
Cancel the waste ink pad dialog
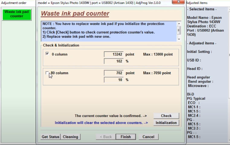(x=148, y=137)
